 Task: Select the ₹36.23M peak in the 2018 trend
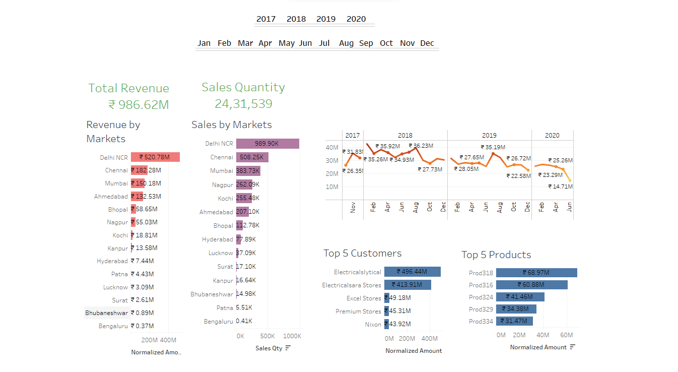(416, 149)
